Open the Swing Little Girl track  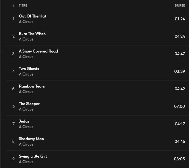click(33, 156)
